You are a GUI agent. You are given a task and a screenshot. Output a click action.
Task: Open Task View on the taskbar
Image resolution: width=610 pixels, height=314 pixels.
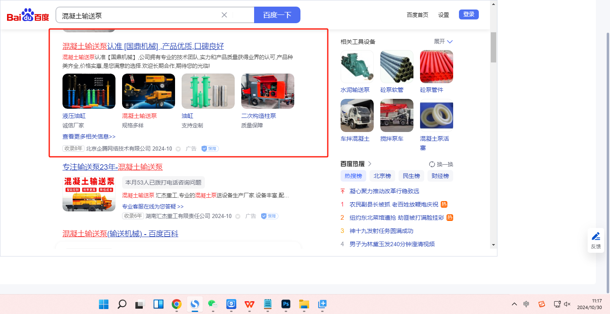140,304
